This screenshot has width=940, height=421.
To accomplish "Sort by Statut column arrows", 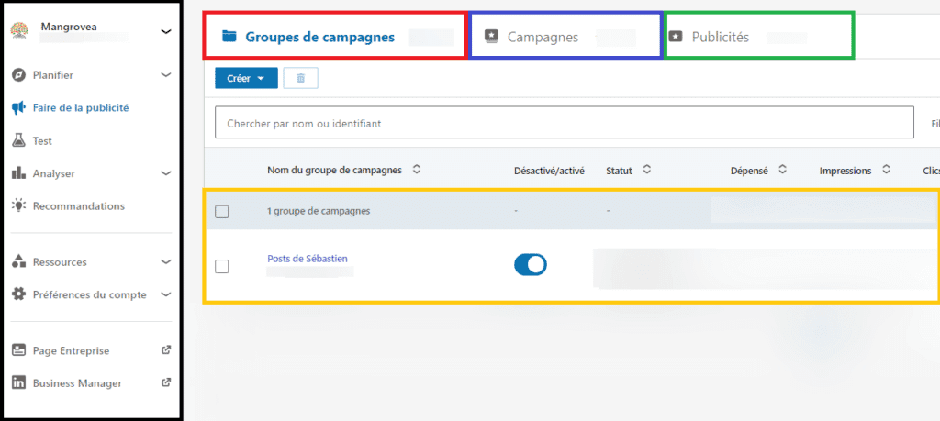I will pyautogui.click(x=646, y=170).
